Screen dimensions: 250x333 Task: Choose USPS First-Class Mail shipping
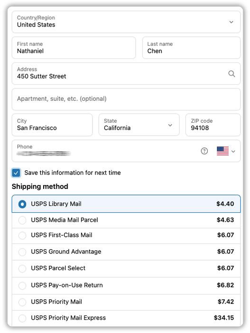click(x=126, y=235)
